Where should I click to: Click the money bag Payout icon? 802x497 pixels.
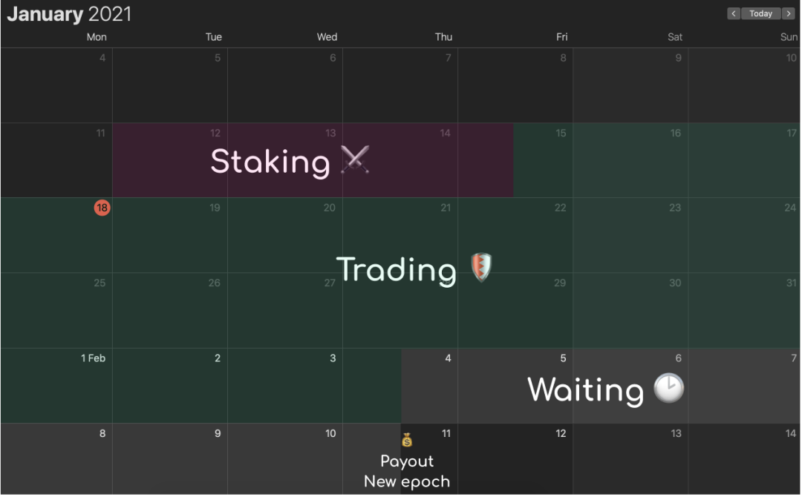coord(407,440)
